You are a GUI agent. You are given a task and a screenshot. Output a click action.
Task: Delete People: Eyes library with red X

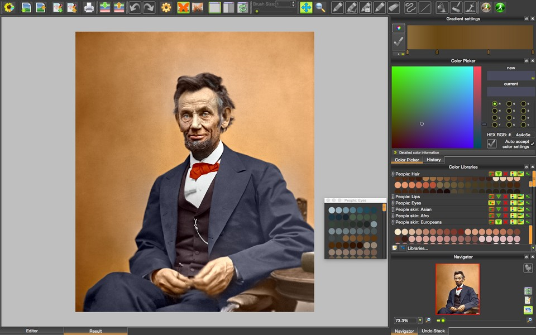pyautogui.click(x=505, y=203)
